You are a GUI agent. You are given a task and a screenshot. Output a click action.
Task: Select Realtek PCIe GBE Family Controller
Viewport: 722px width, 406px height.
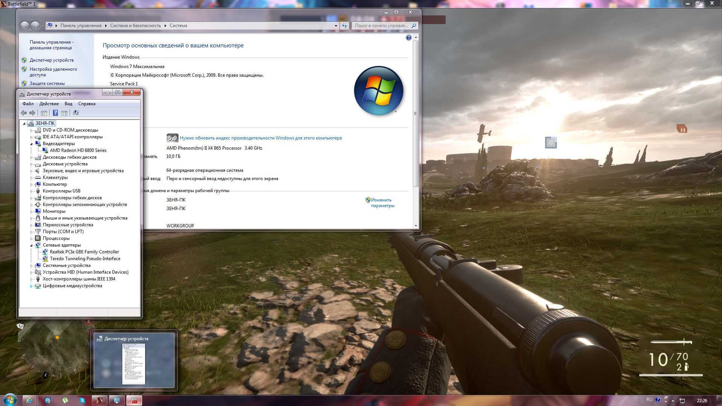84,252
